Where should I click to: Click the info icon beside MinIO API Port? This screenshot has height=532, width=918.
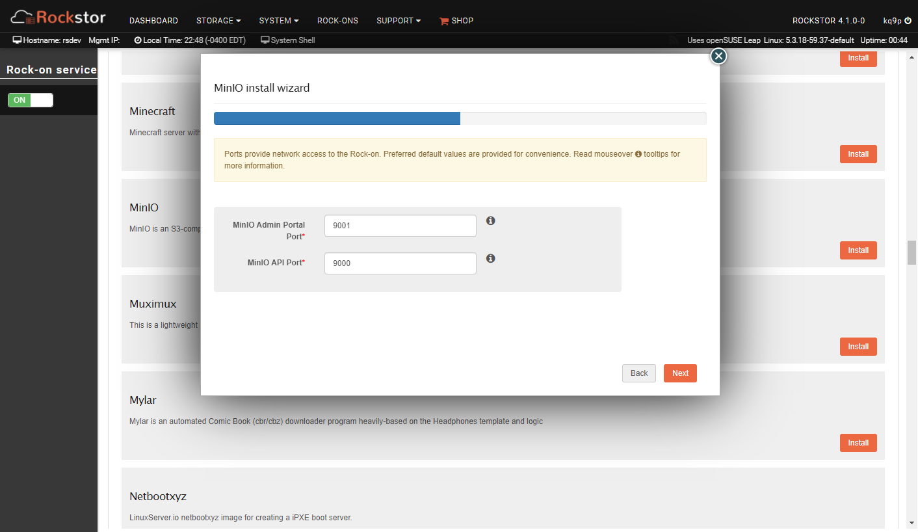(x=491, y=258)
